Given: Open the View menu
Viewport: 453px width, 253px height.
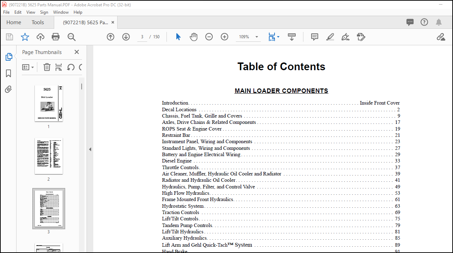Looking at the screenshot, I should point(31,12).
